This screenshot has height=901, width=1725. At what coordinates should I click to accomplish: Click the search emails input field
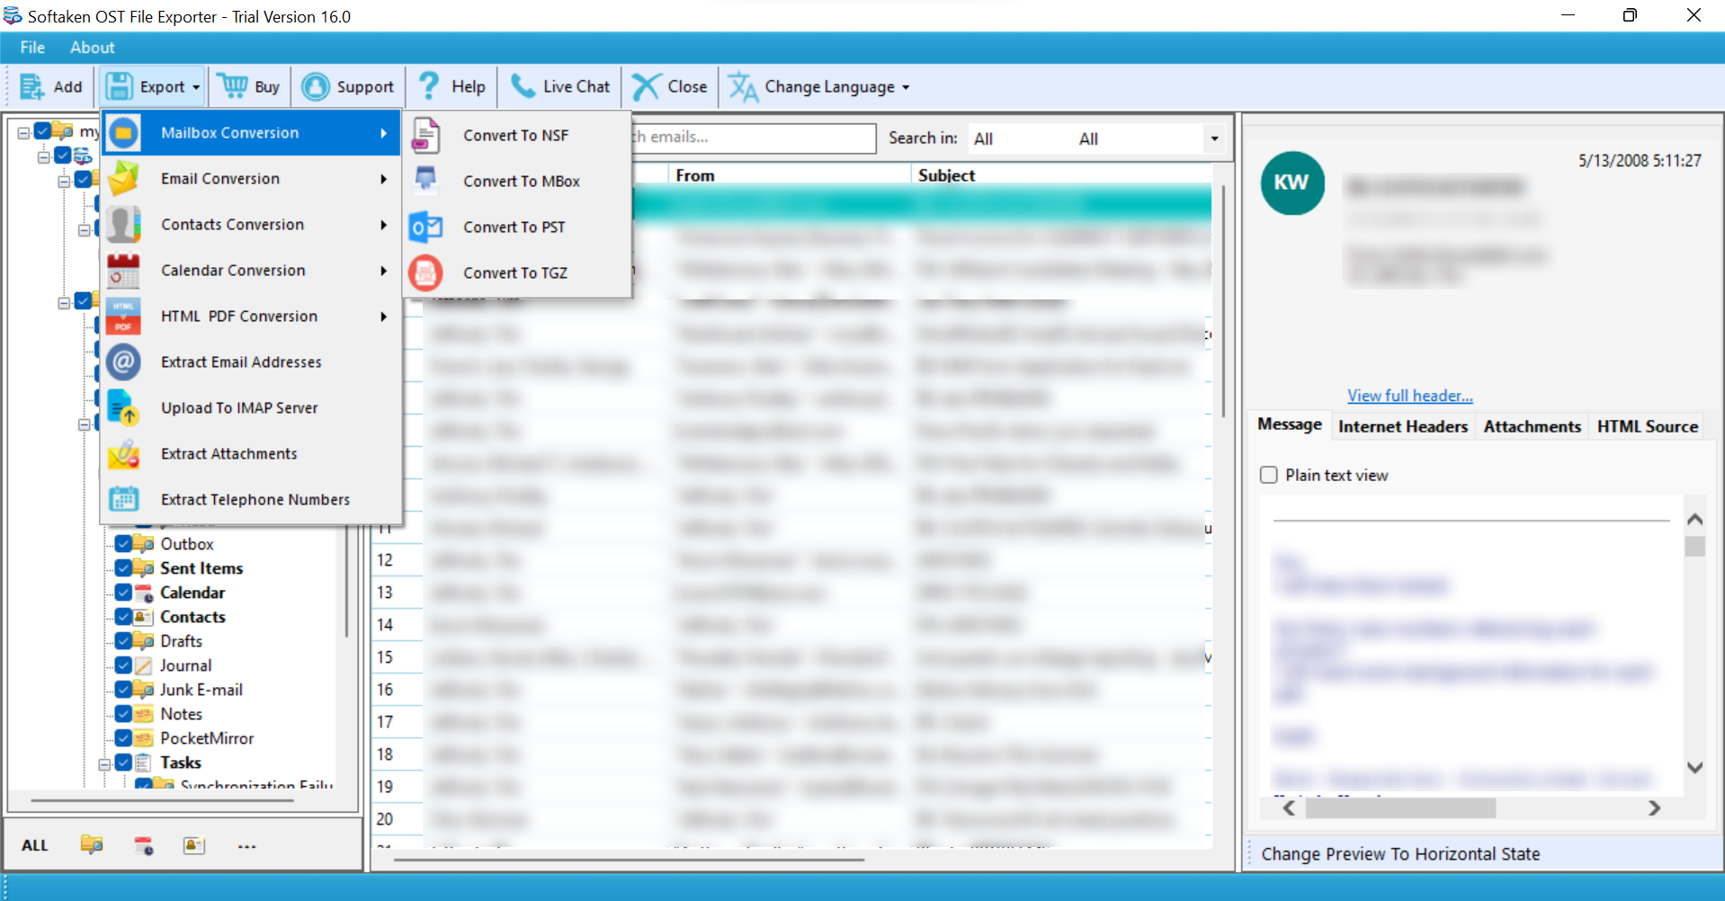tap(754, 138)
